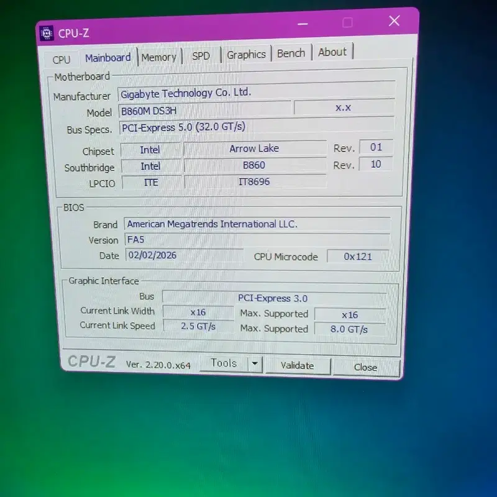
Task: Click southbridge Rev. value 10
Action: [x=376, y=164]
